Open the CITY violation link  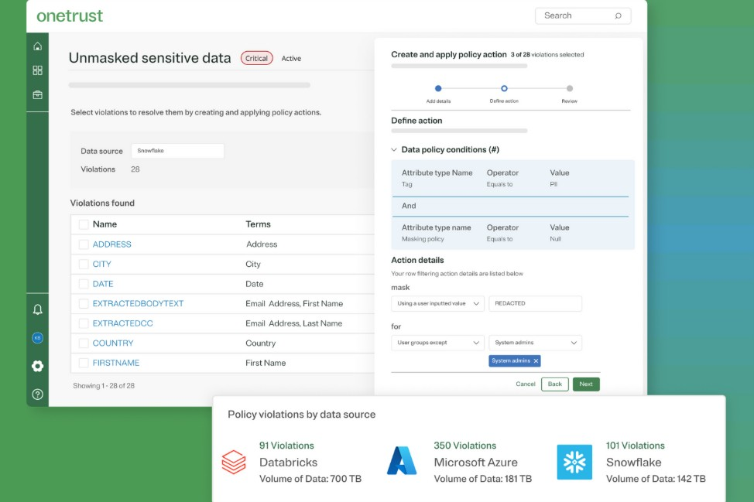(x=100, y=265)
